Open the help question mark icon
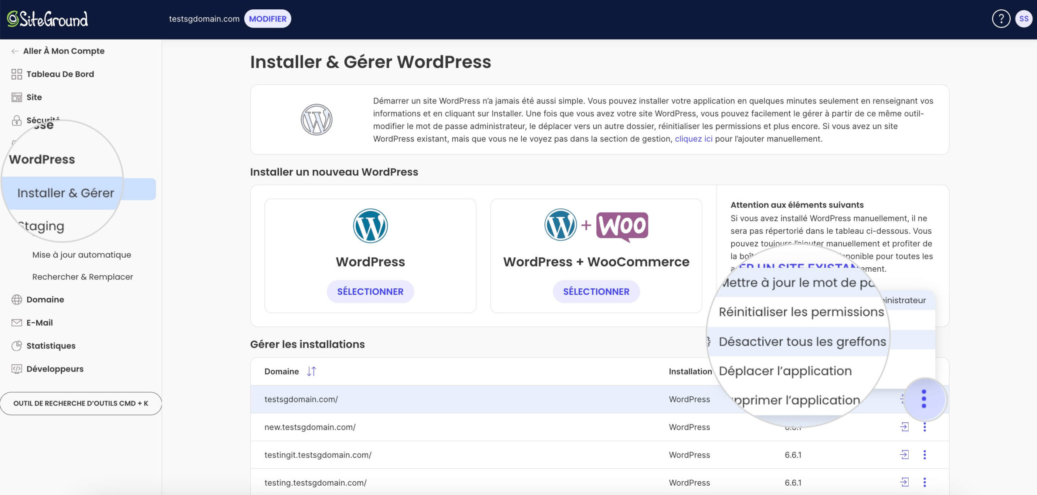This screenshot has width=1037, height=495. click(1001, 19)
